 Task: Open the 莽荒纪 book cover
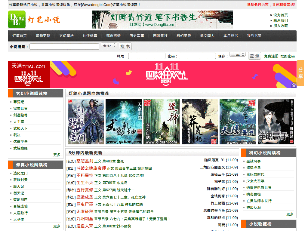point(200,122)
